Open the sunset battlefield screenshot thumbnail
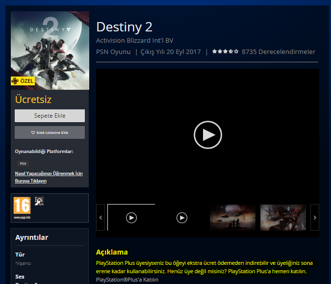Screen dimensions: 331x284 click(232, 218)
